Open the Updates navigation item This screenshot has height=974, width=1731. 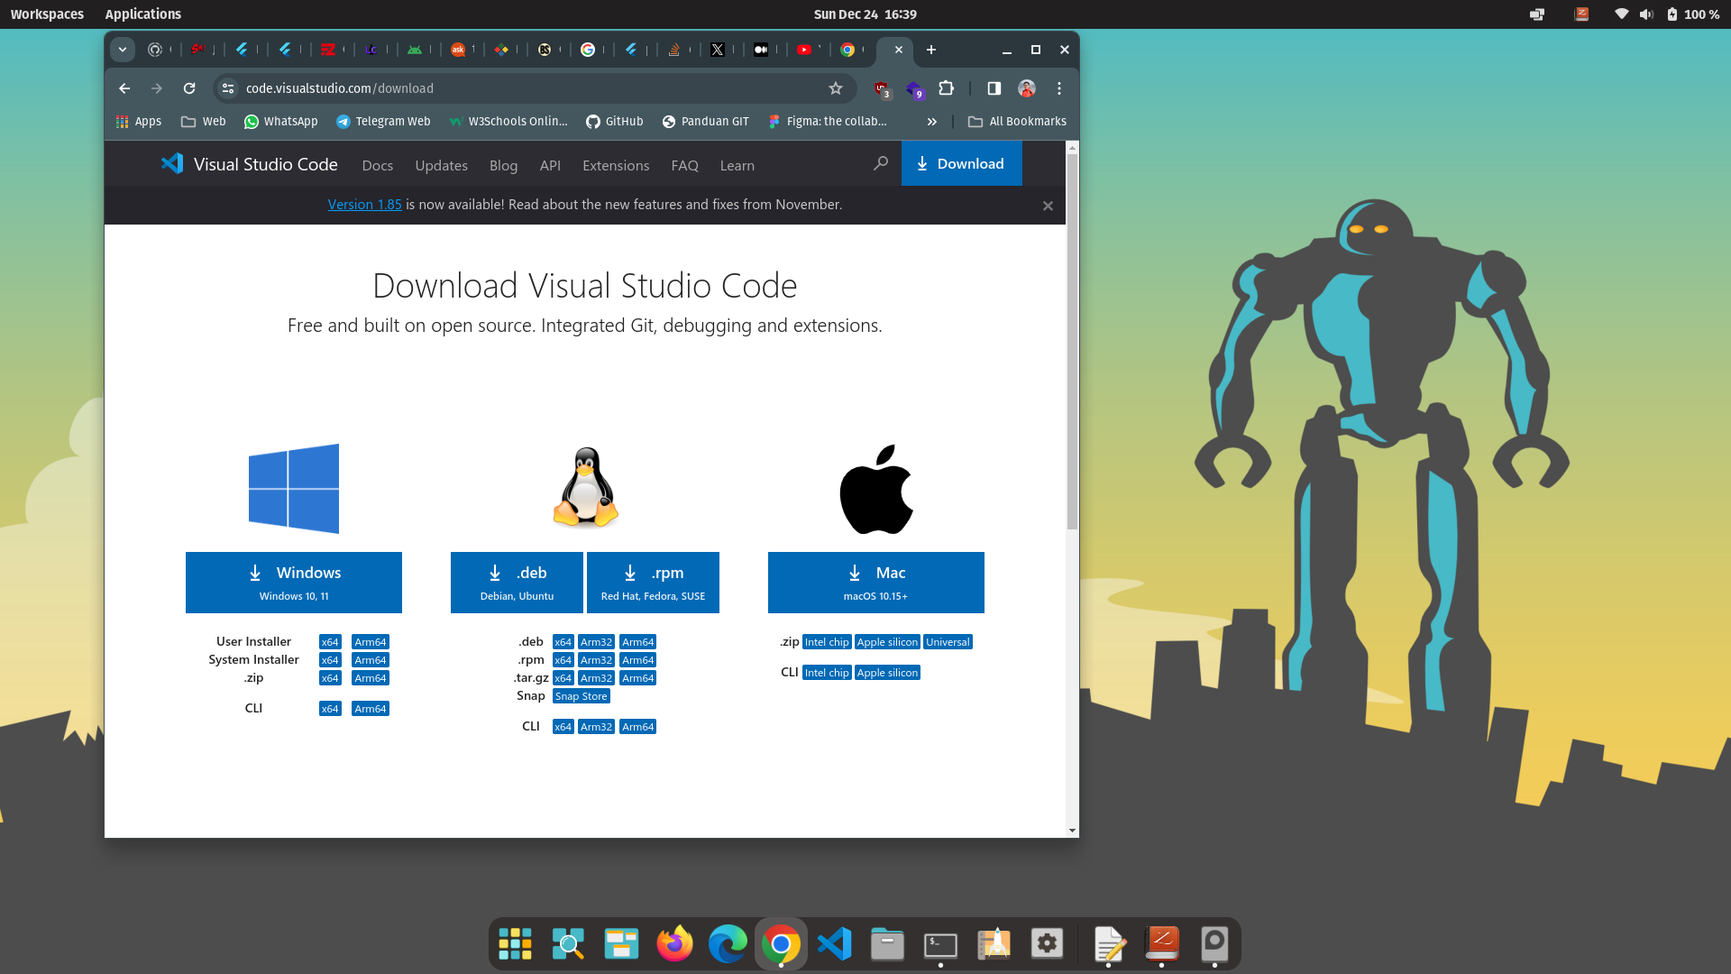(x=441, y=165)
